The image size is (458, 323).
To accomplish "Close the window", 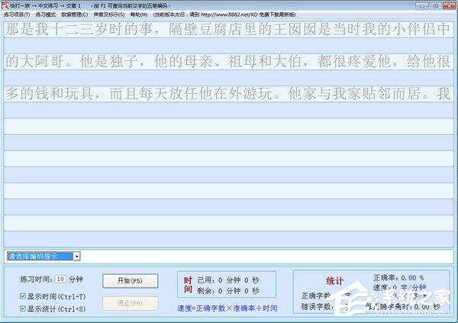I will pyautogui.click(x=449, y=5).
